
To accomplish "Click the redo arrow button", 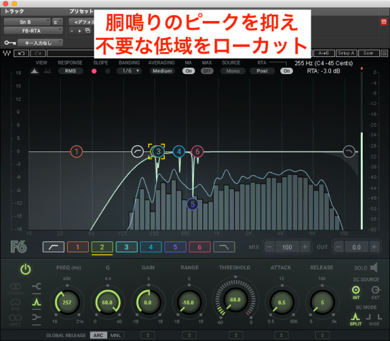I will click(x=38, y=53).
